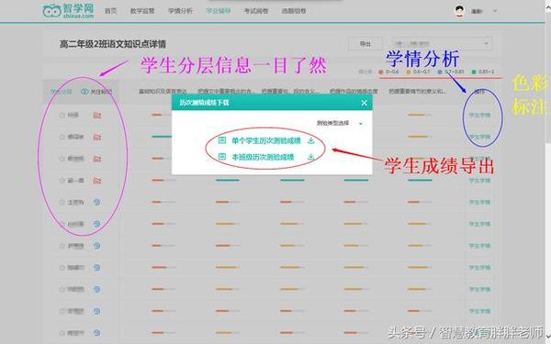This screenshot has width=551, height=344.
Task: Click the 单个学生历次测验成绩 link
Action: click(x=266, y=140)
